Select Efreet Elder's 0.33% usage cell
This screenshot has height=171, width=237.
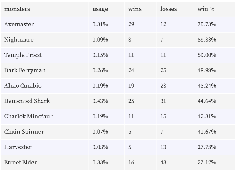(x=100, y=162)
